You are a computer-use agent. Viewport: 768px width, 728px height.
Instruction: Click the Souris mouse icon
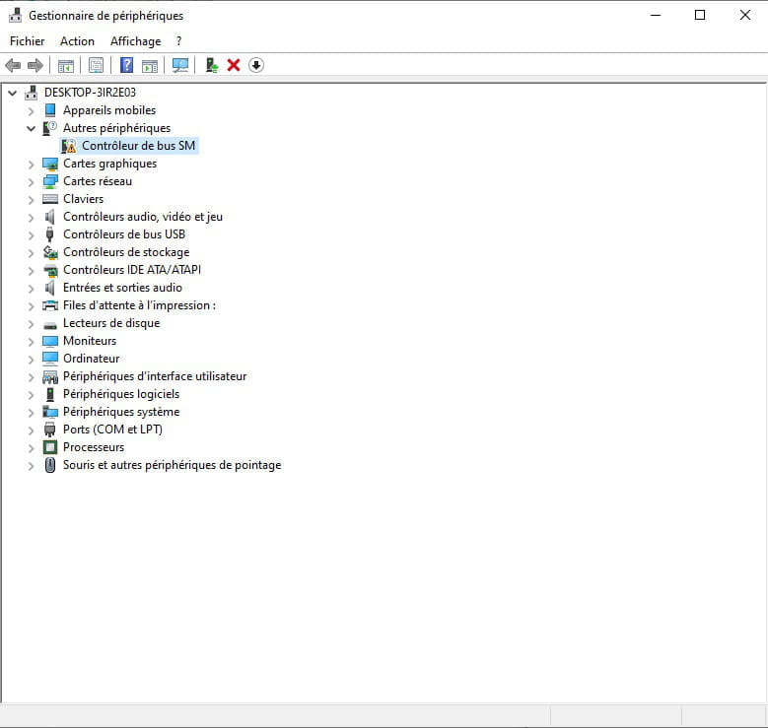click(50, 465)
